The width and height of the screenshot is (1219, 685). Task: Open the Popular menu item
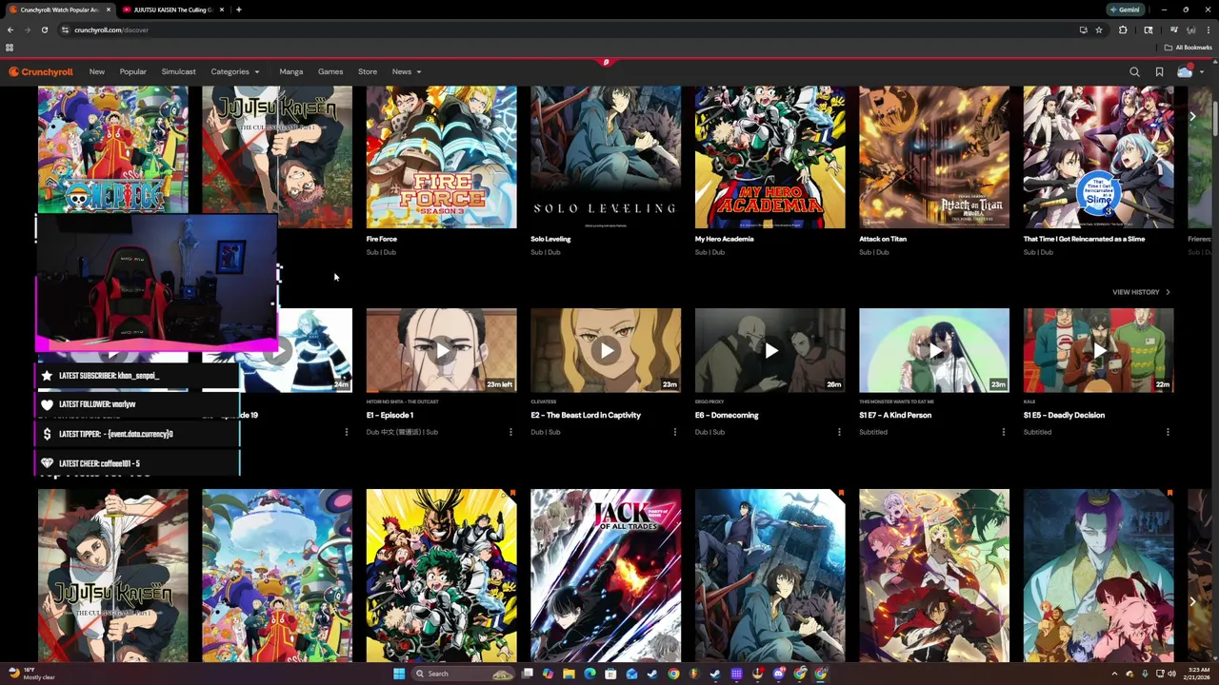coord(133,71)
